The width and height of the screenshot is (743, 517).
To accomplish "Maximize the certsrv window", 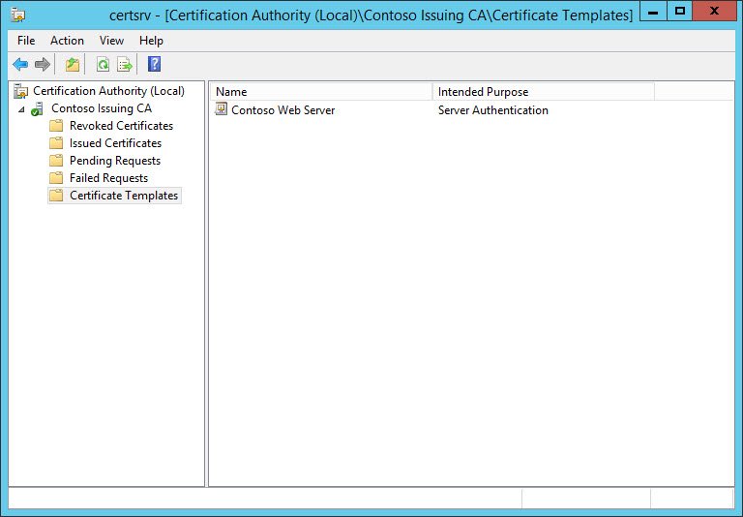I will 679,11.
